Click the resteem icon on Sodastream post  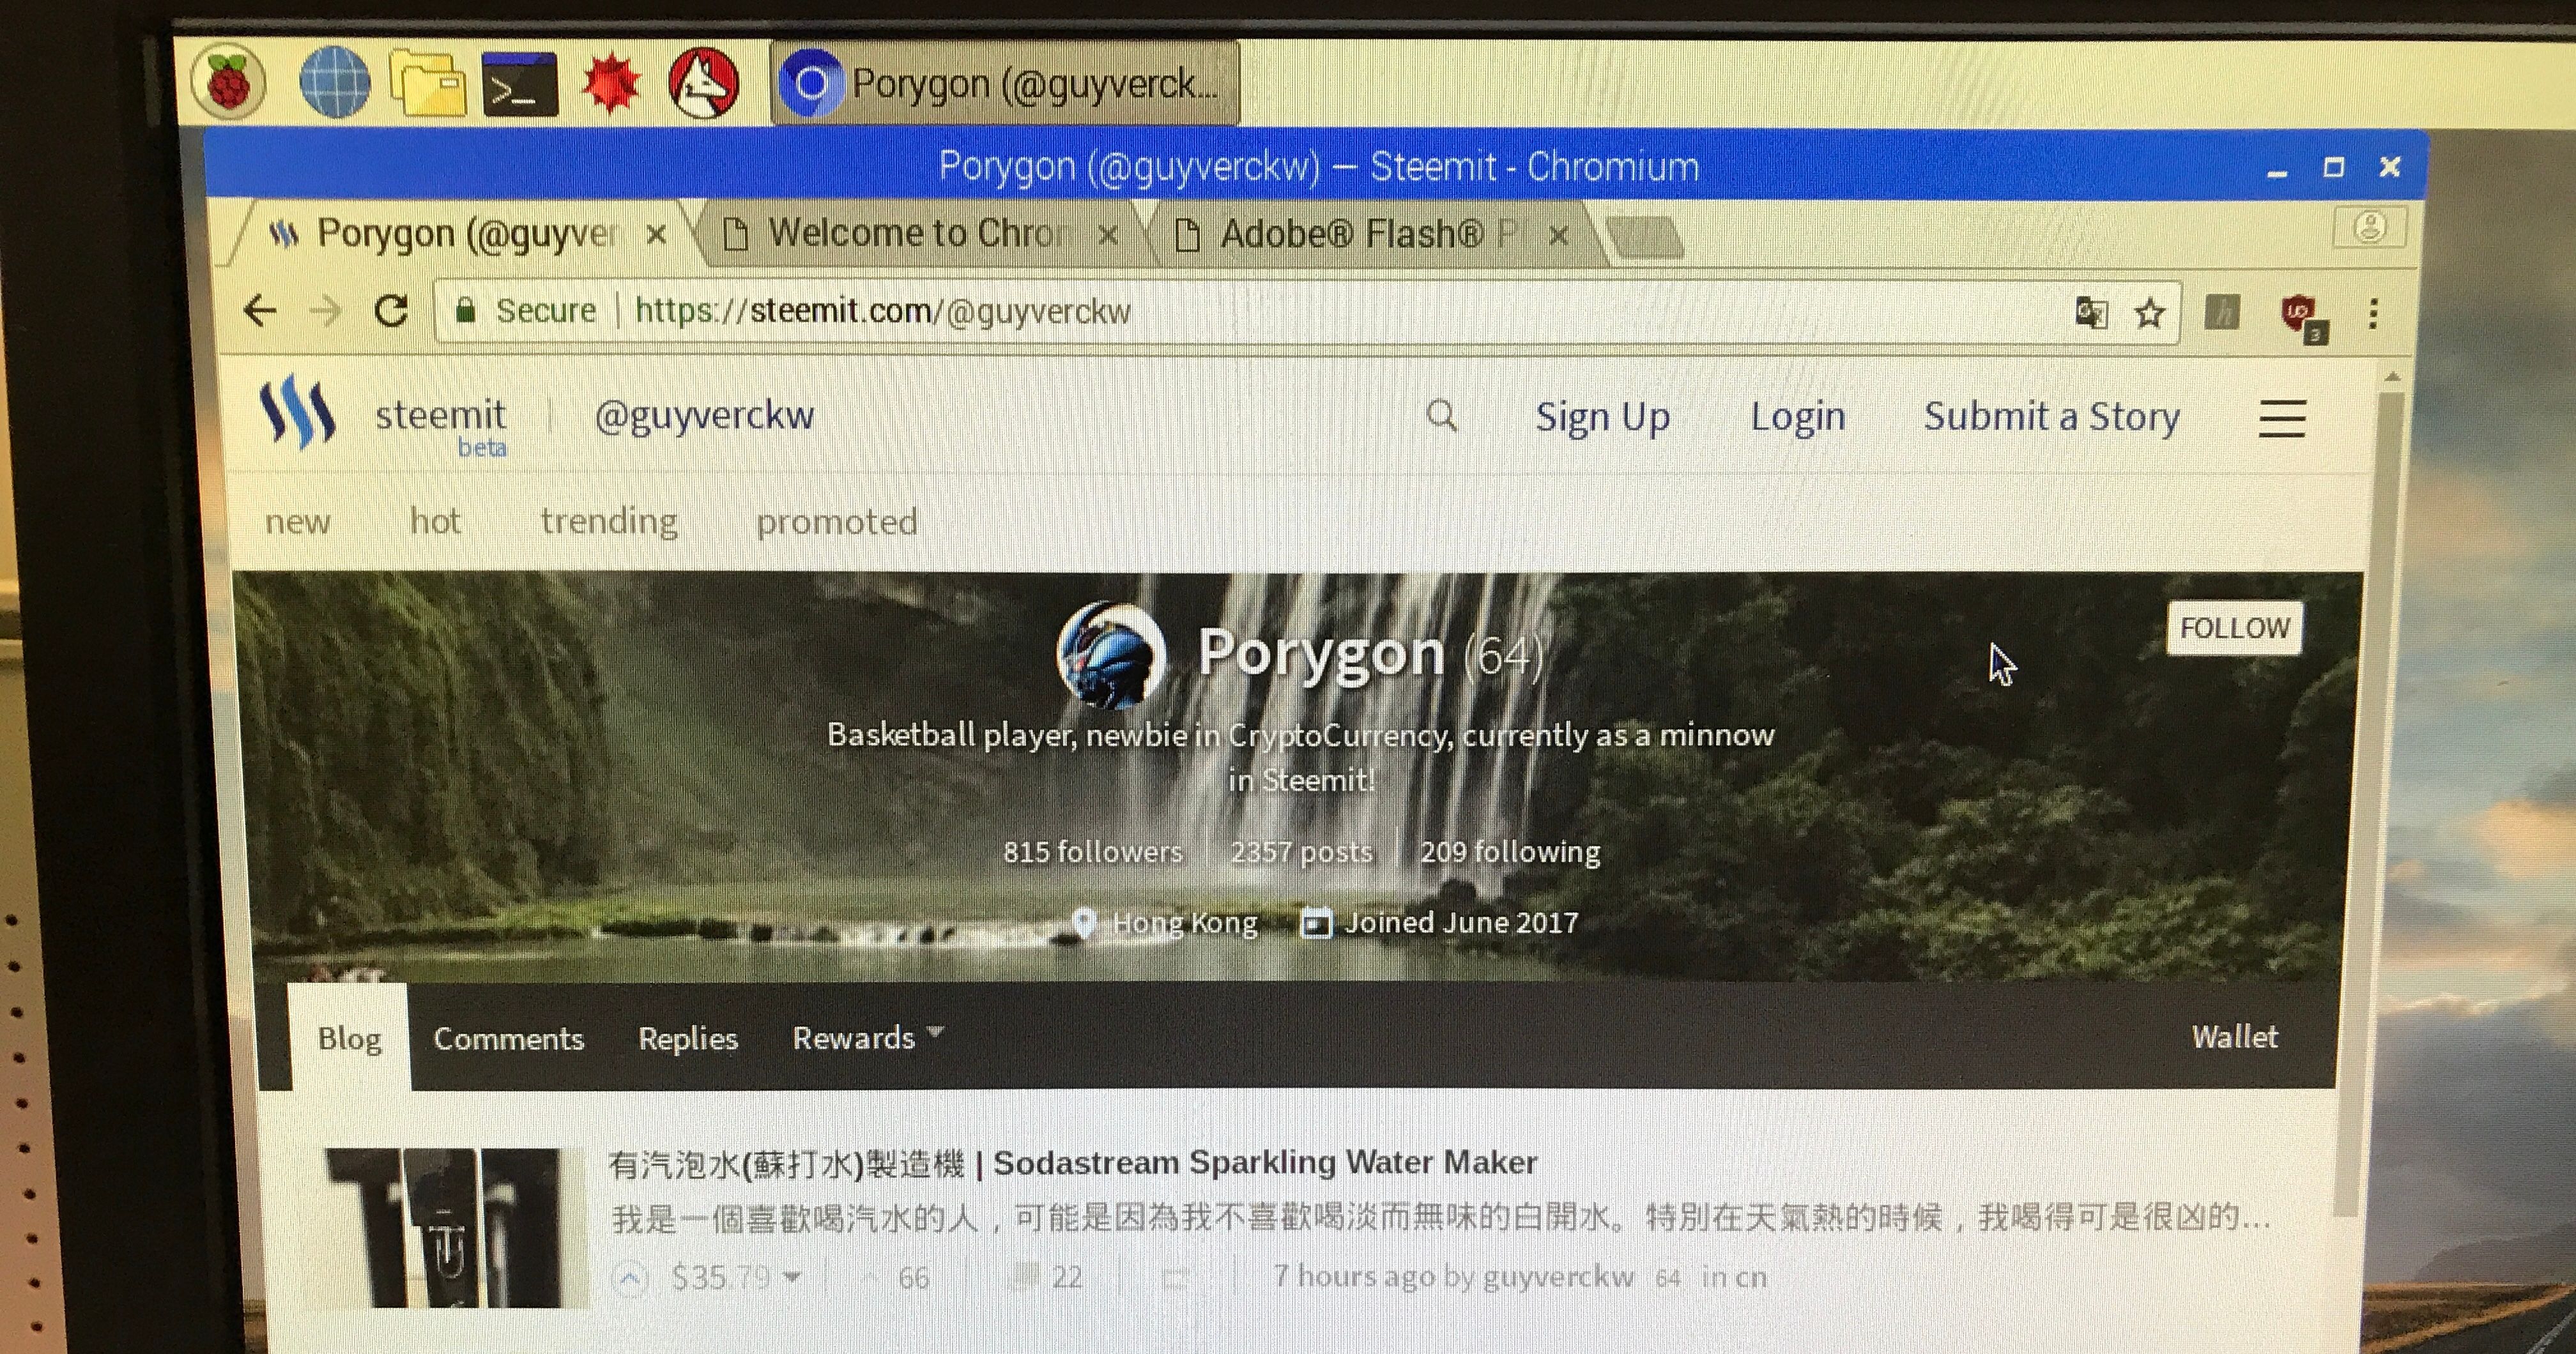coord(1176,1278)
